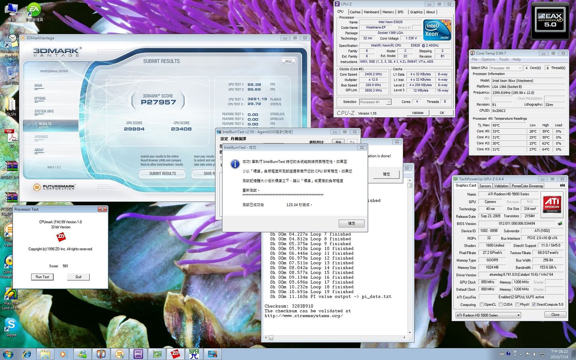
Task: Click Run Test in Processor Test window
Action: click(x=42, y=277)
